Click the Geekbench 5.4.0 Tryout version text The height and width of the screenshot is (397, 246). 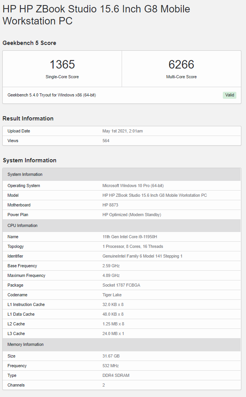(x=52, y=95)
